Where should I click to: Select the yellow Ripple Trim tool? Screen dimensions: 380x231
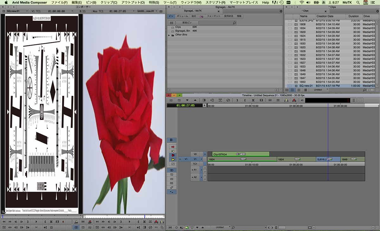[173, 160]
